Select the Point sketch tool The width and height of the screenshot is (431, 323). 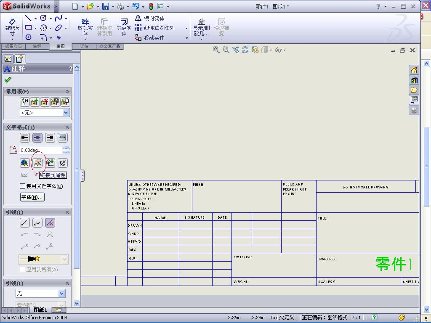point(59,37)
